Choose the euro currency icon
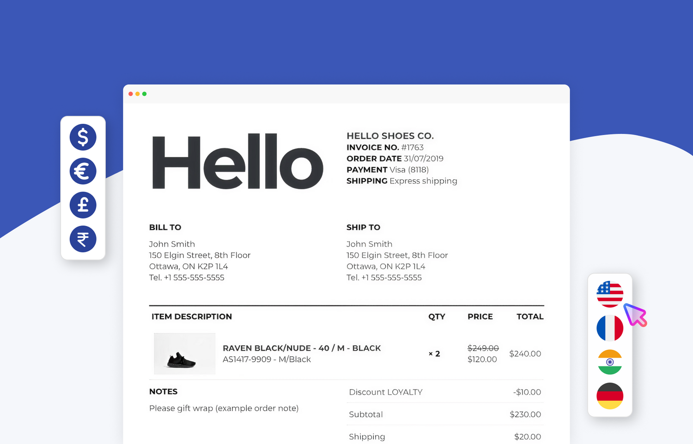Screen dimensions: 693x444 click(x=83, y=171)
